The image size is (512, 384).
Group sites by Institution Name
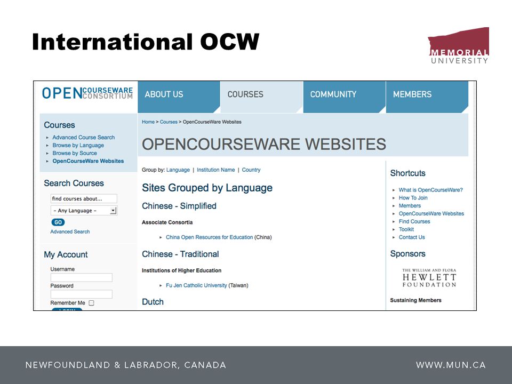click(216, 170)
